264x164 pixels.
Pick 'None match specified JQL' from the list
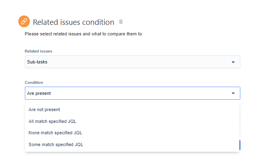pos(54,133)
